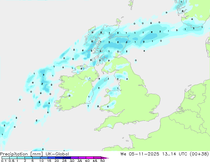Click the 40–45 mm magenta legend box

[90, 158]
